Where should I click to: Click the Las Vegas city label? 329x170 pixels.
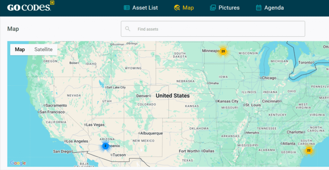[x=95, y=125]
